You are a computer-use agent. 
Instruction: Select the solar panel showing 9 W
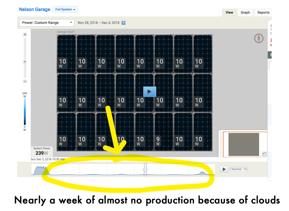(x=163, y=132)
